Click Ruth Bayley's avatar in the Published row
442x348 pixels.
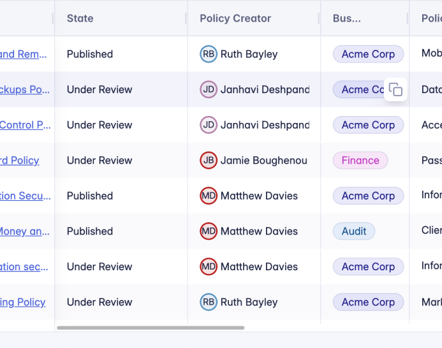tap(209, 54)
